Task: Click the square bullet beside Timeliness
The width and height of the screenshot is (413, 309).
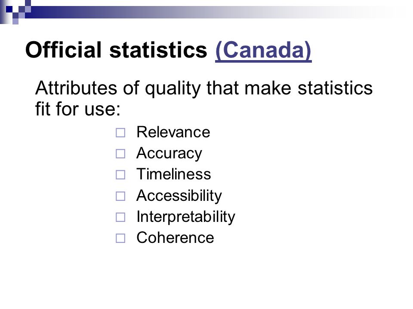Action: point(120,175)
